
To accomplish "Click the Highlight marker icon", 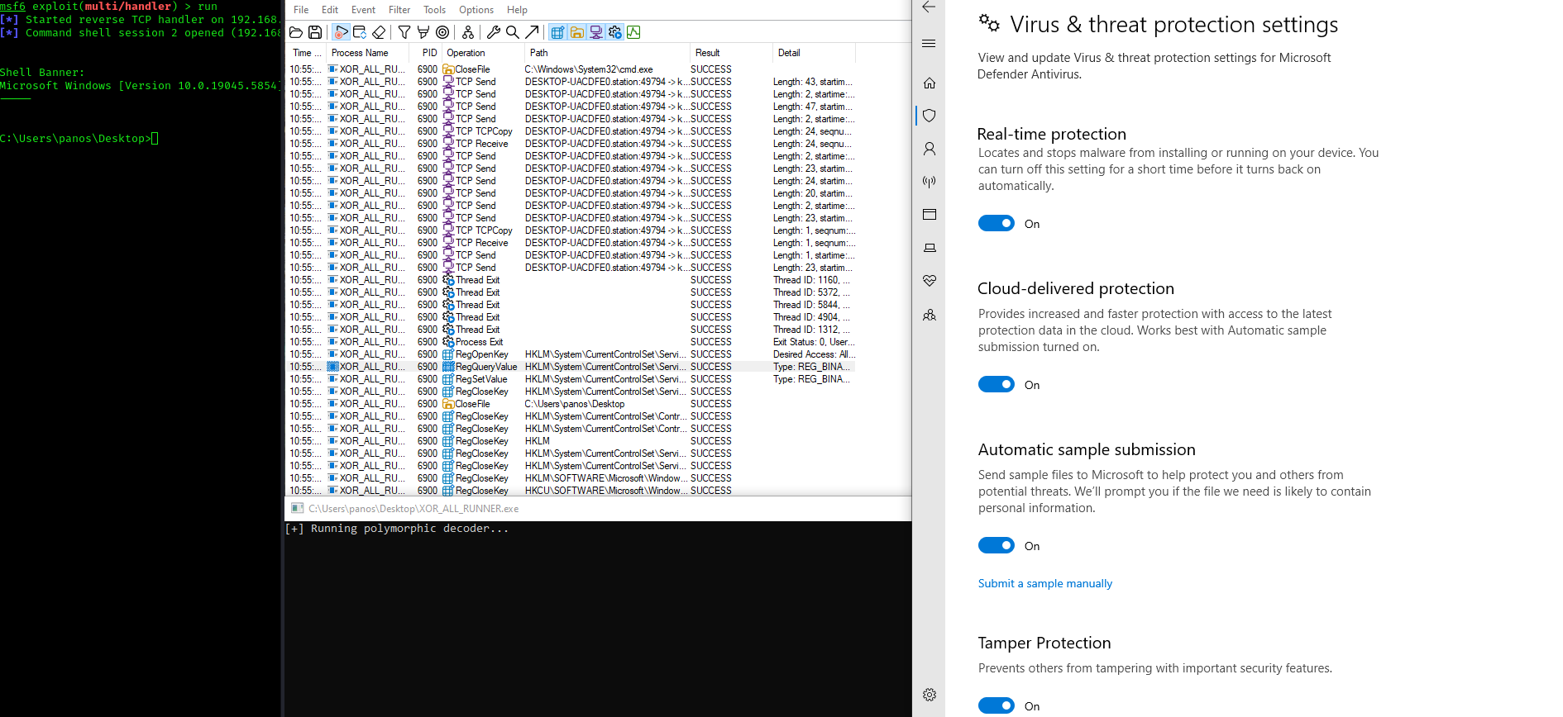I will coord(423,32).
